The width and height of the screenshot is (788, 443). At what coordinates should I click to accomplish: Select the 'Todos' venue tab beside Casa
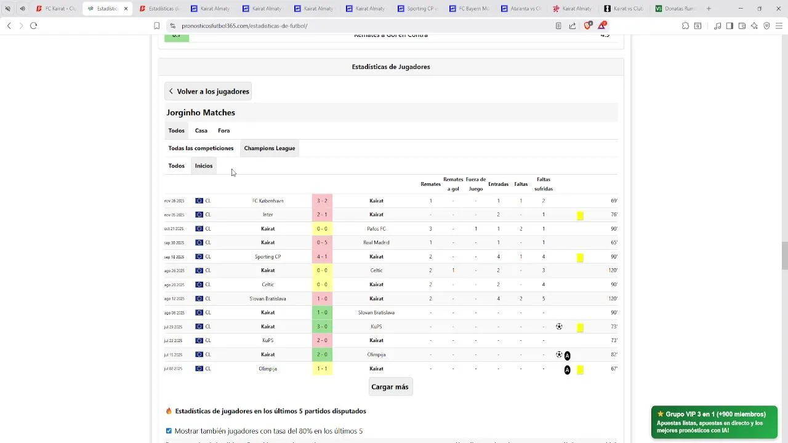pyautogui.click(x=177, y=130)
